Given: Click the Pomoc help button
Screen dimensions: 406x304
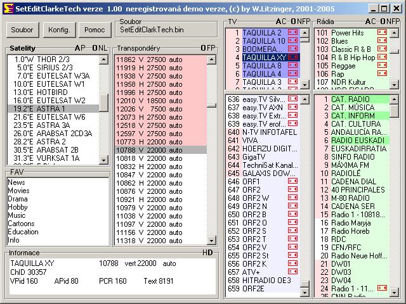Looking at the screenshot, I should (x=95, y=30).
